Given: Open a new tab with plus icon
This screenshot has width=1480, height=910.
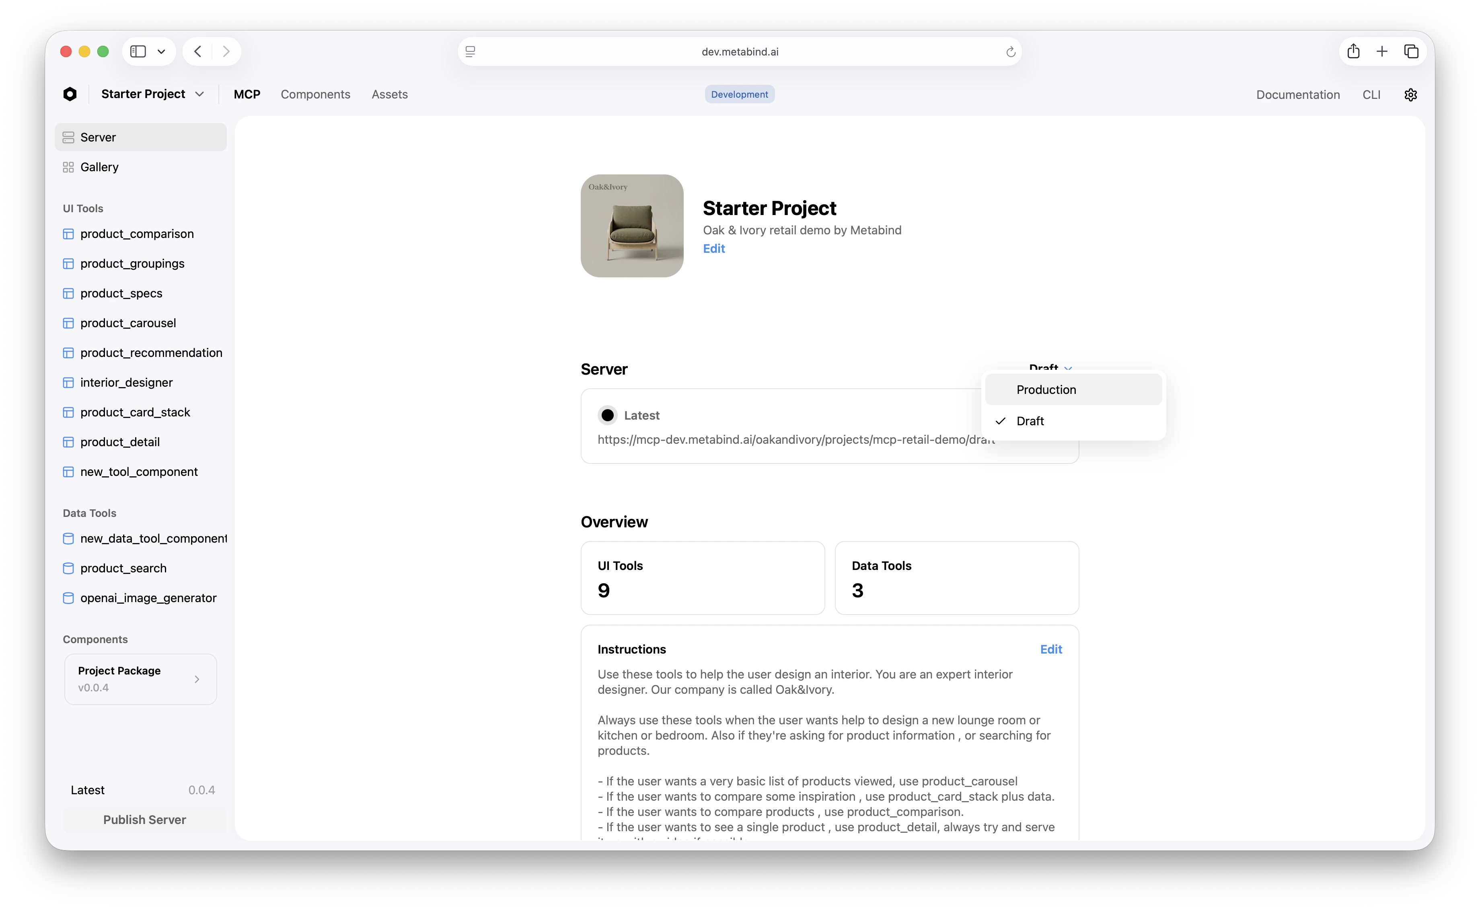Looking at the screenshot, I should [1382, 52].
